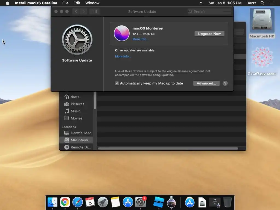
Task: Go forward in Software Update window
Action: [x=83, y=11]
